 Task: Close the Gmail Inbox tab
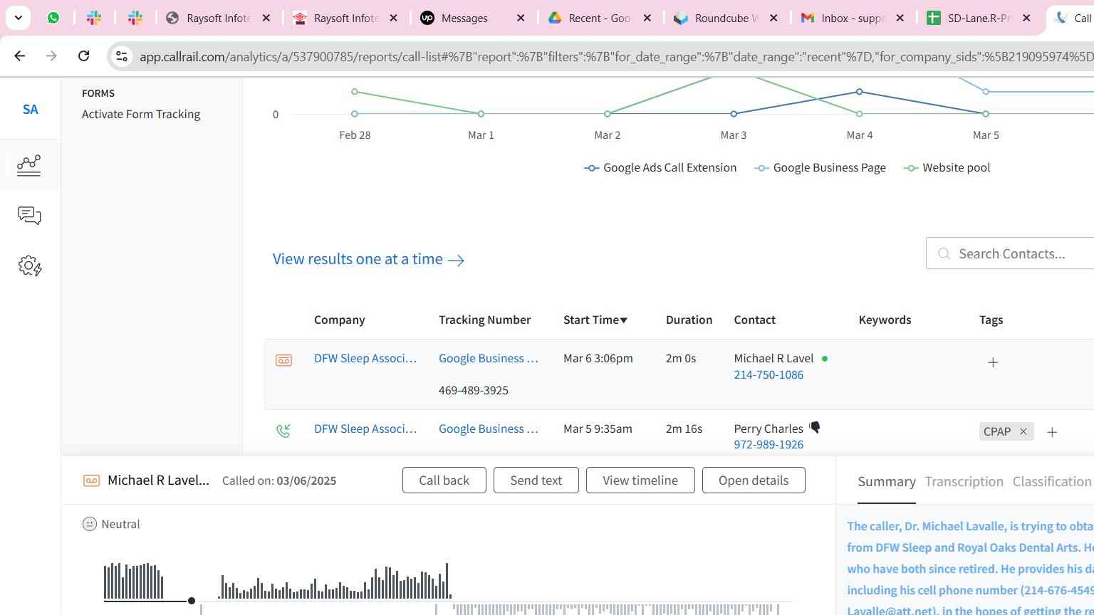click(x=900, y=18)
